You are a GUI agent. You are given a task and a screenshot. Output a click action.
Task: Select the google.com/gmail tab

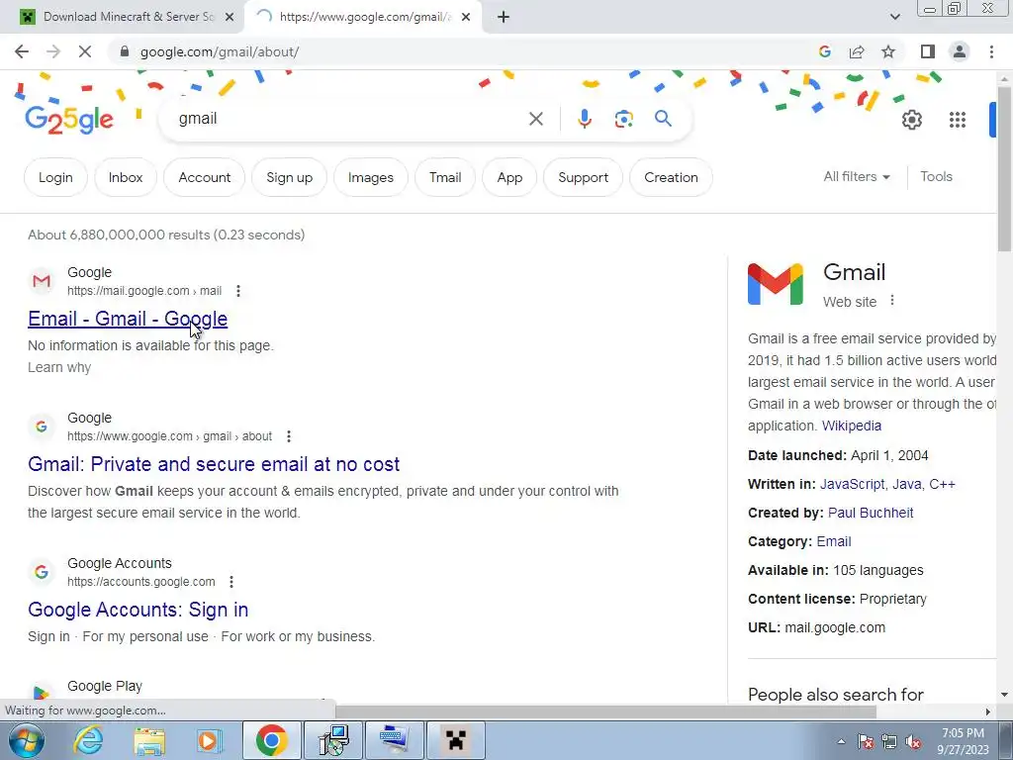pos(362,17)
